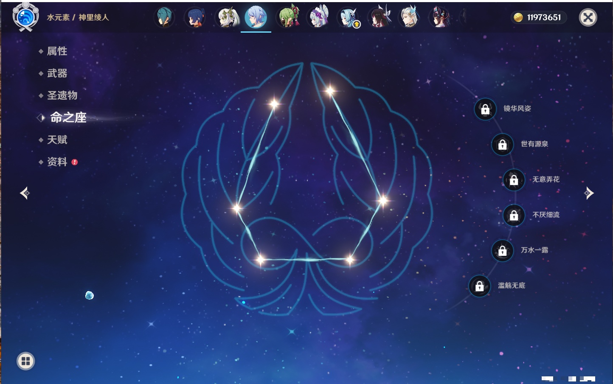613x384 pixels.
Task: Select the dark-blue-haired character portrait
Action: tap(195, 17)
